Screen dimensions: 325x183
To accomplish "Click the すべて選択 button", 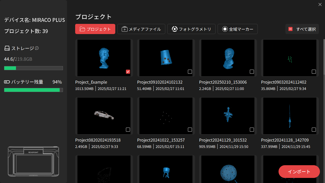I will tap(302, 29).
